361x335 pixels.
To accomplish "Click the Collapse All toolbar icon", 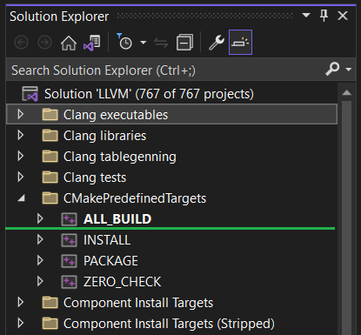I will pos(184,43).
